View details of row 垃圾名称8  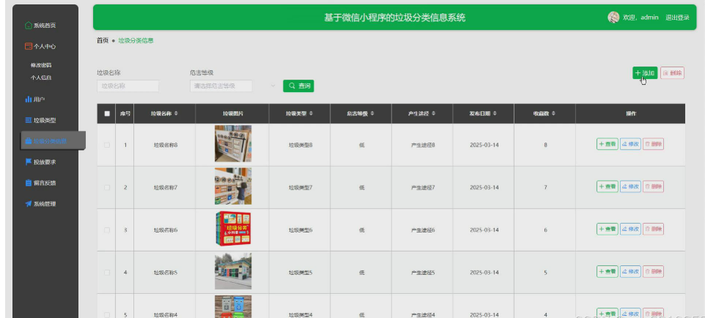pyautogui.click(x=607, y=144)
